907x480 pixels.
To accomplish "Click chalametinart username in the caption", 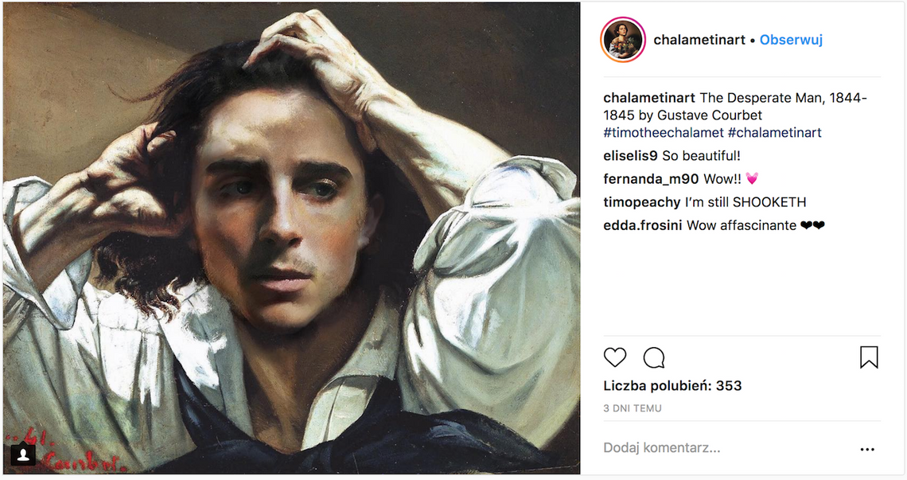I will point(649,98).
